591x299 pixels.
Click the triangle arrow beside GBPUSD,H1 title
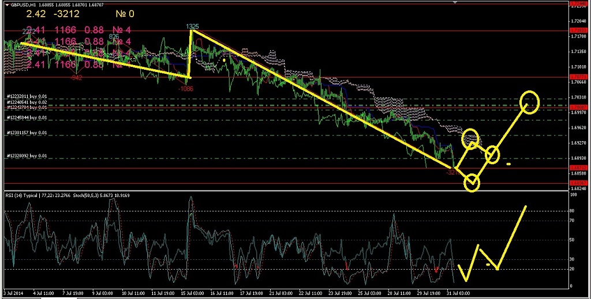[6, 4]
